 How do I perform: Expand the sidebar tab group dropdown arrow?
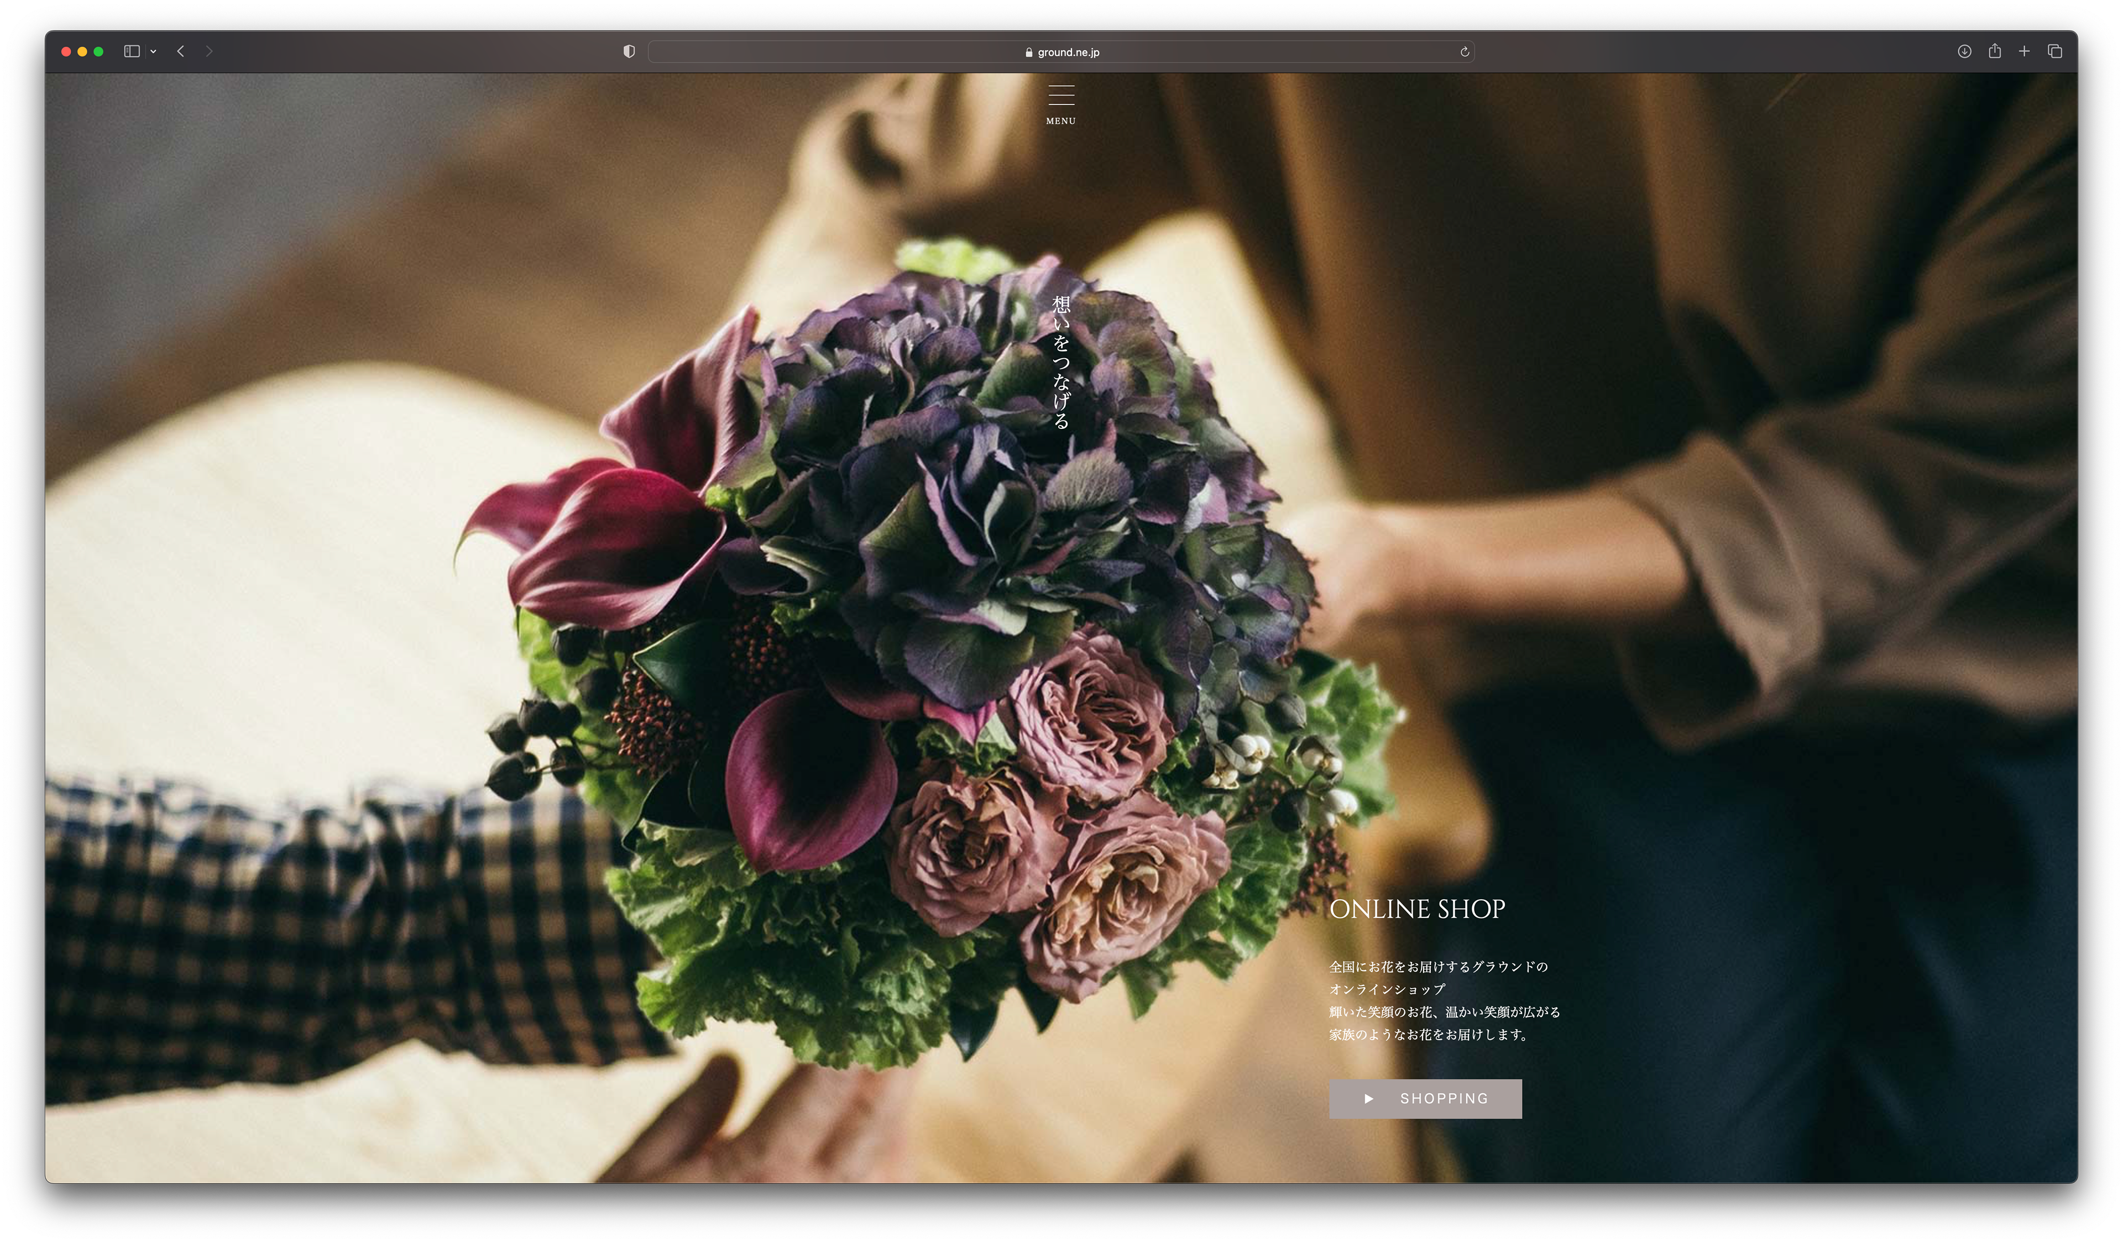(153, 51)
